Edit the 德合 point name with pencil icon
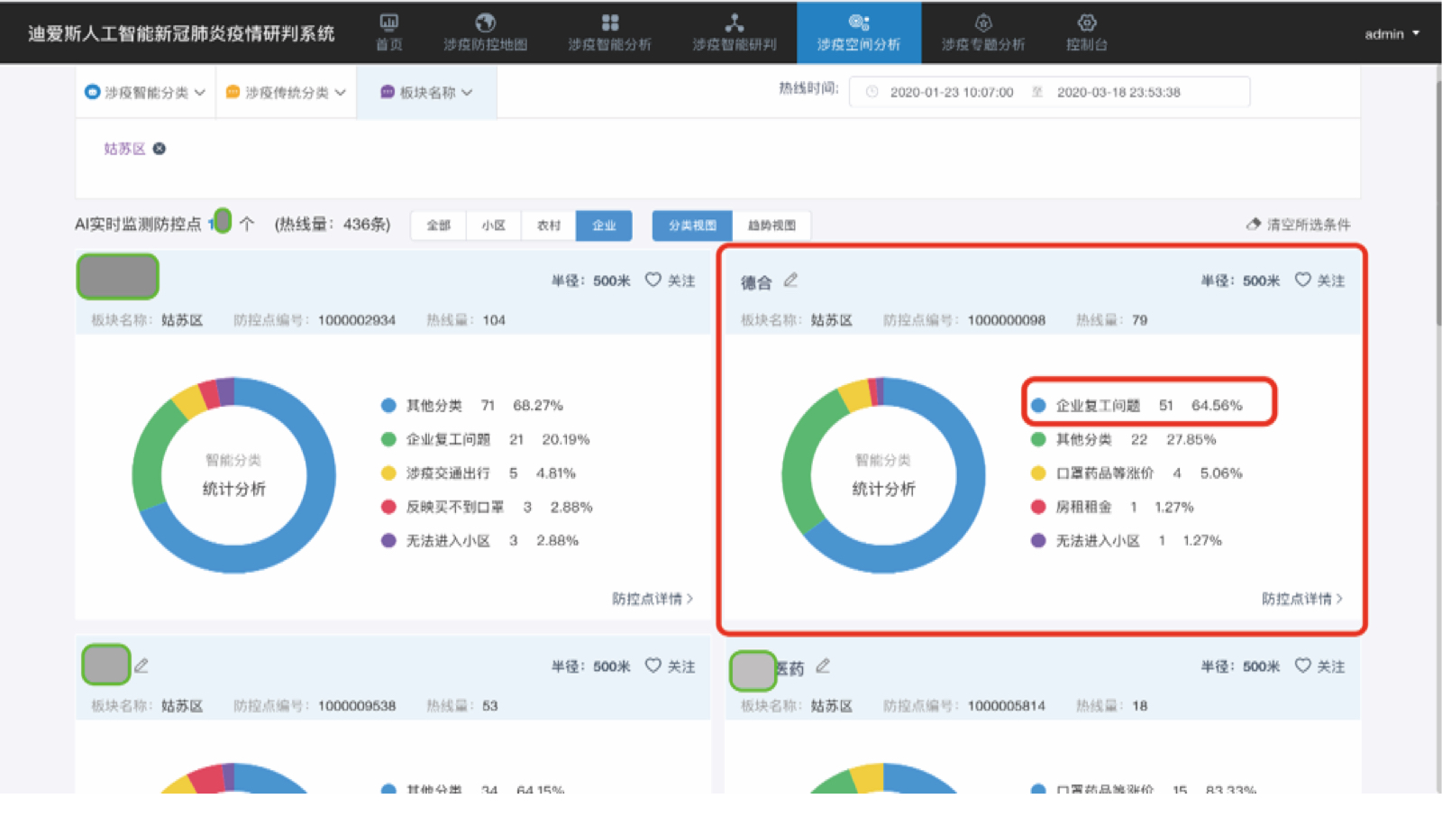Screen dimensions: 1442x826 click(x=790, y=280)
